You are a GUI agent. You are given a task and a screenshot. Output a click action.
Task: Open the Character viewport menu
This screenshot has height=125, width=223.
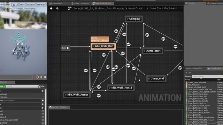[31, 5]
